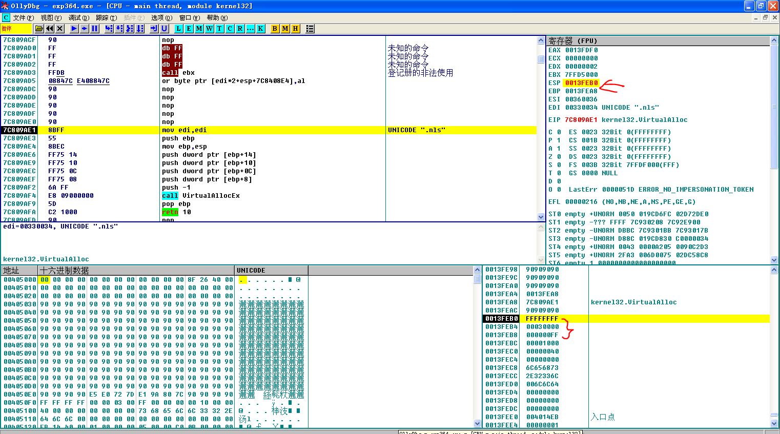Click the down arrow of the registers pane scrollbar
The image size is (780, 434).
point(774,260)
